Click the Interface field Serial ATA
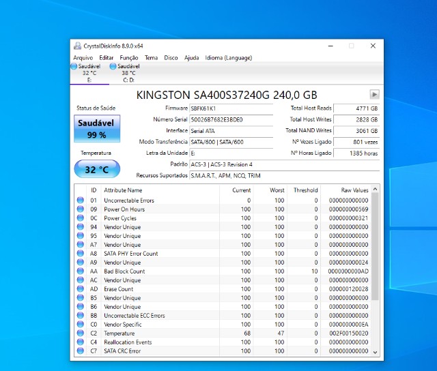This screenshot has height=371, width=437. click(231, 131)
